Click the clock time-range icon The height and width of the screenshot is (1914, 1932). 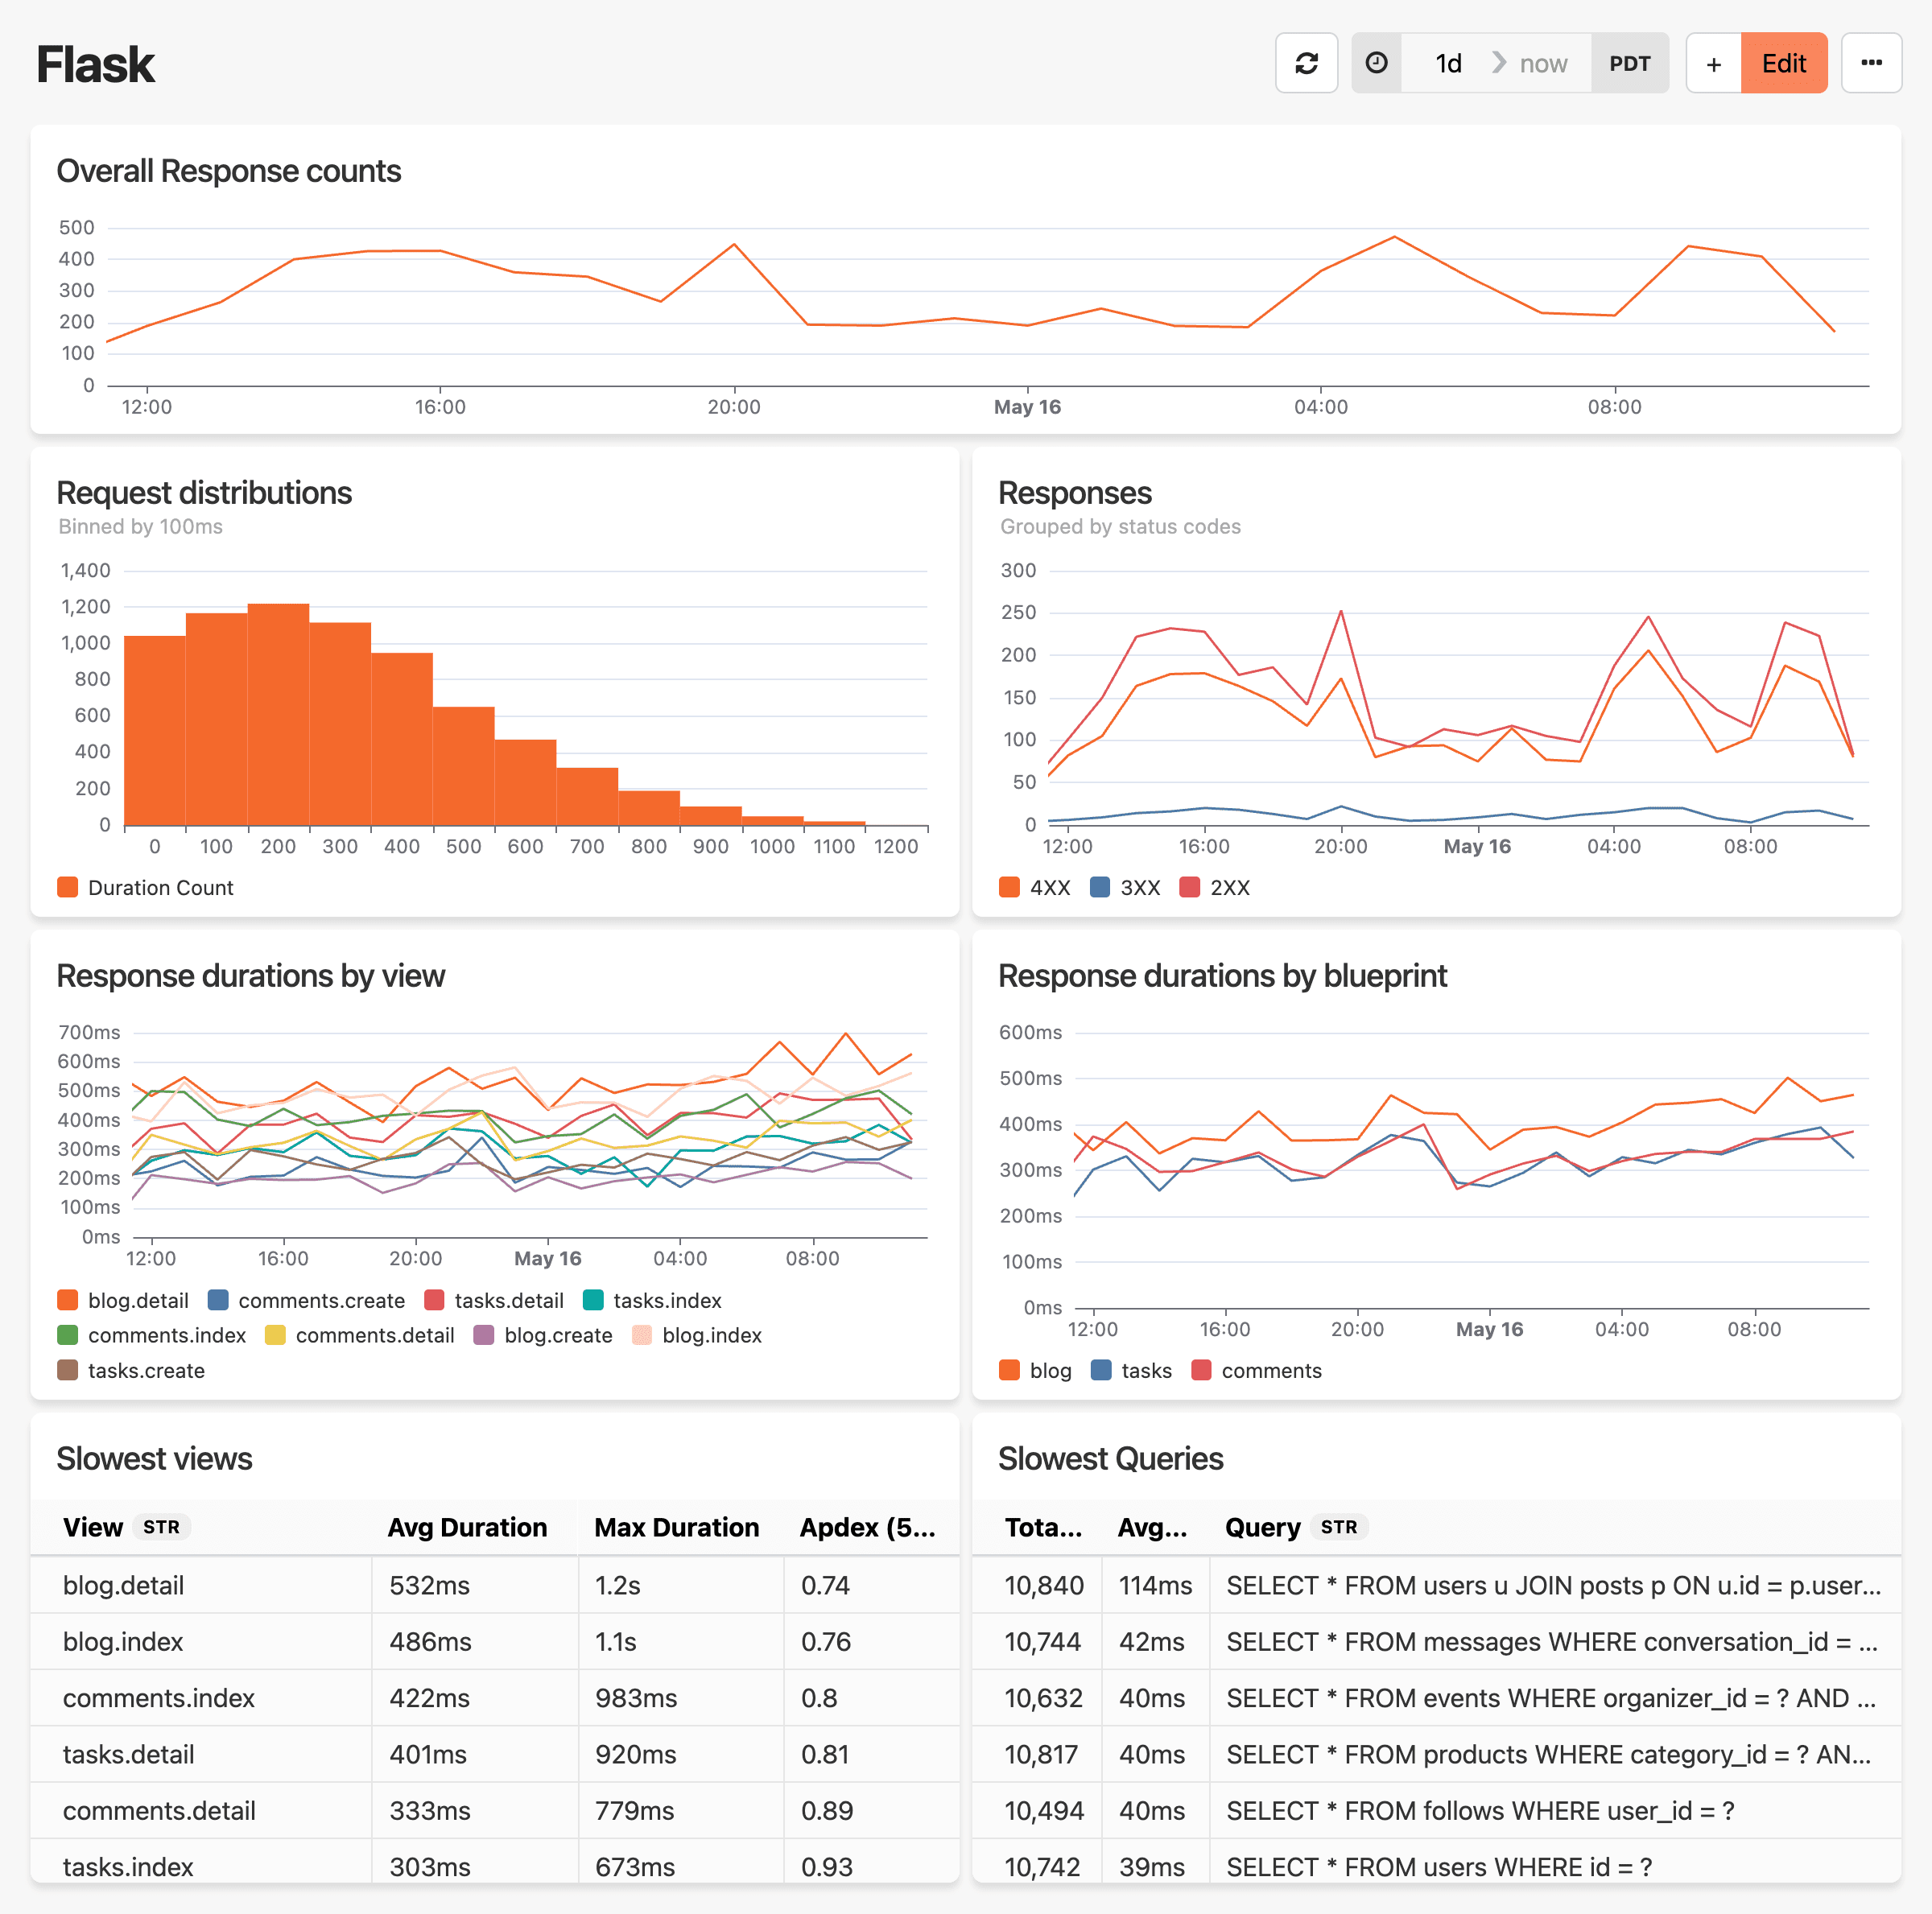(x=1376, y=63)
